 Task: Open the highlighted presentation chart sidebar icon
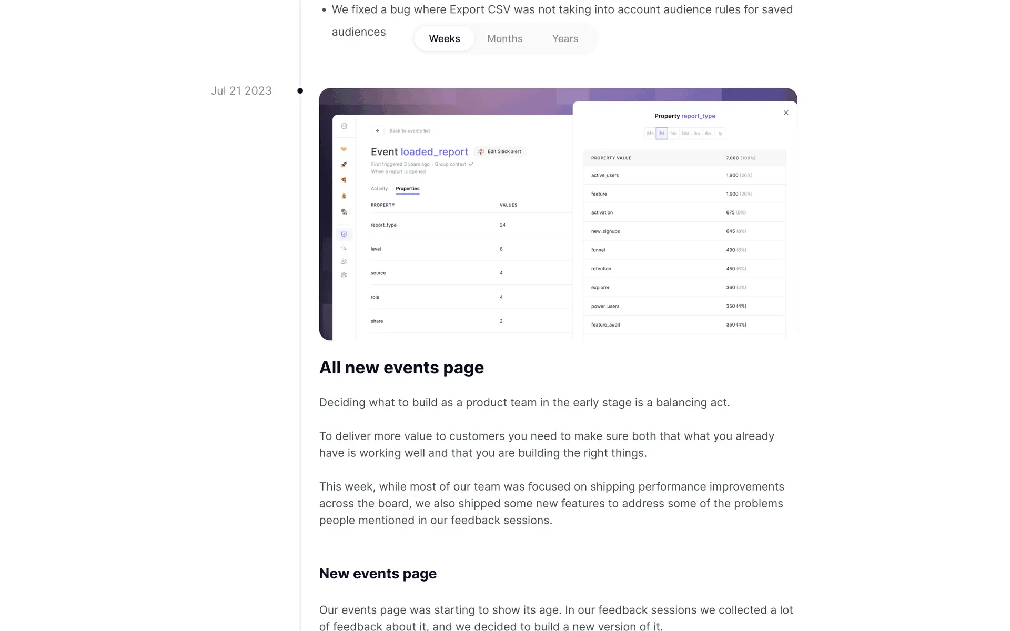pos(344,235)
